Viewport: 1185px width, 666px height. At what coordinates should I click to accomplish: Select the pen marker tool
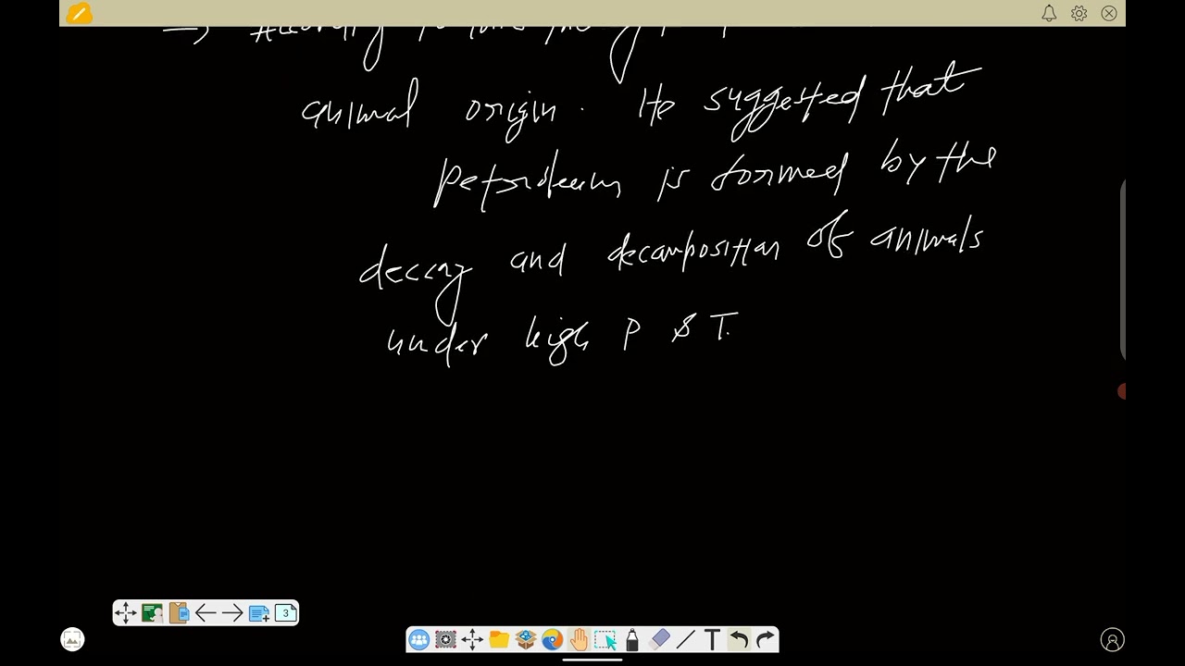tap(632, 639)
